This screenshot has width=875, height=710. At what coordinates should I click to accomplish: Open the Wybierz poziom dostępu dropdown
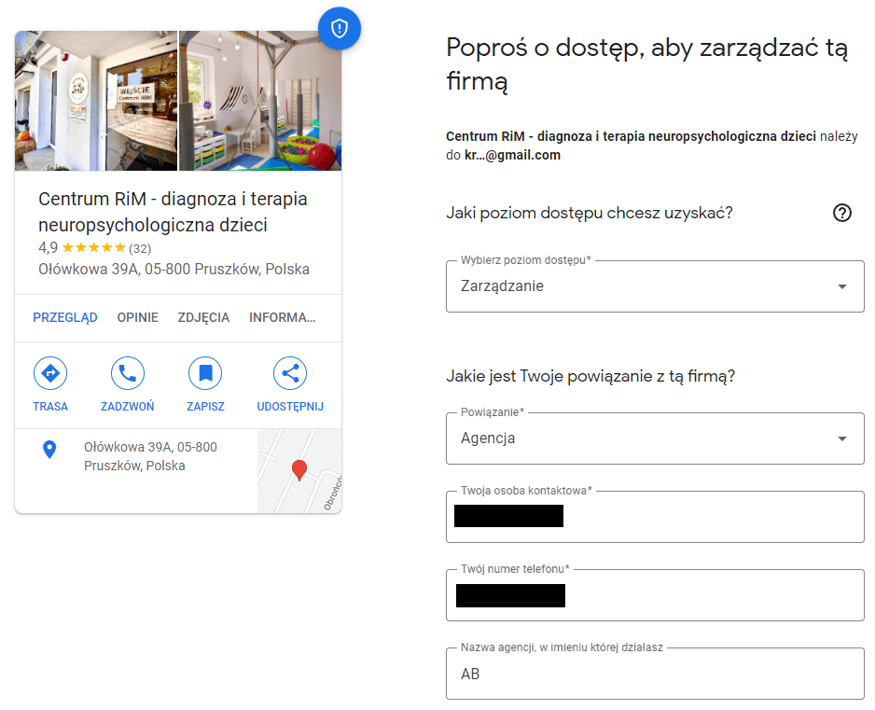(x=655, y=286)
